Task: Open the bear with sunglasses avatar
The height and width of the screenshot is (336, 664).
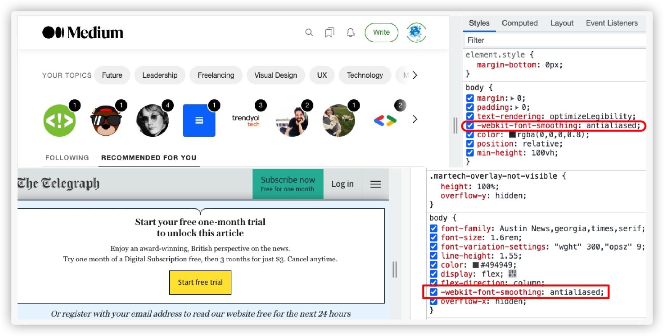Action: click(x=106, y=120)
